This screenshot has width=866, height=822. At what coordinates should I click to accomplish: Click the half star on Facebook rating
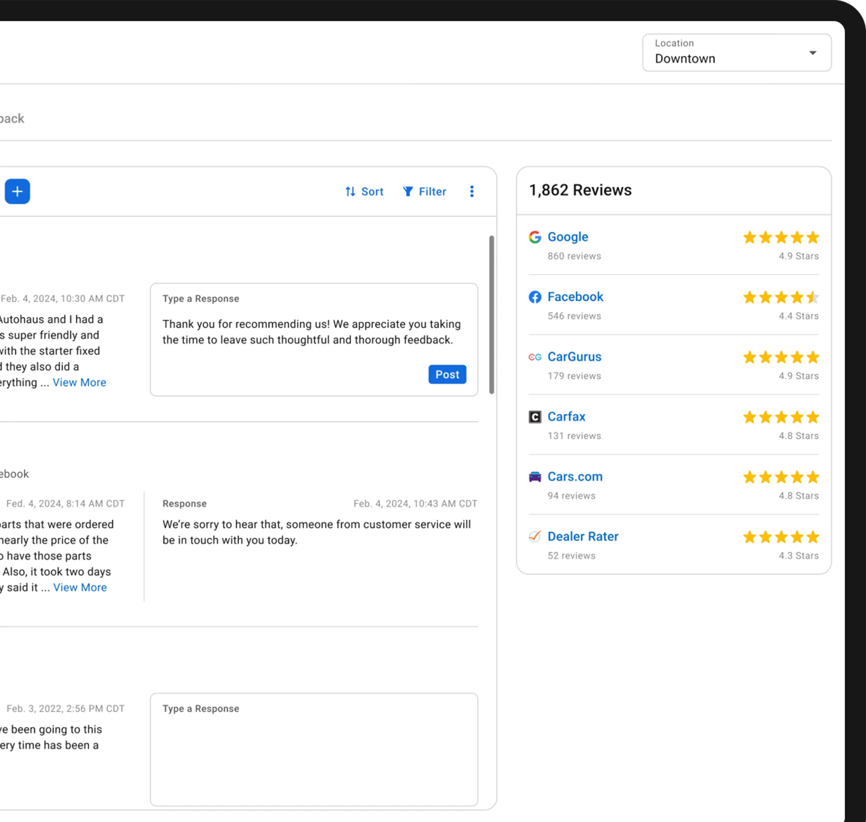point(813,297)
